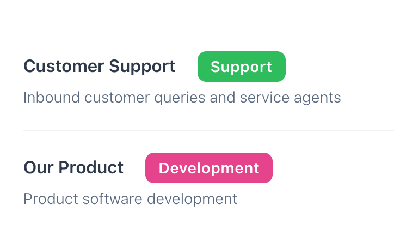The height and width of the screenshot is (252, 394).
Task: Open the Customer Support title
Action: pyautogui.click(x=99, y=67)
